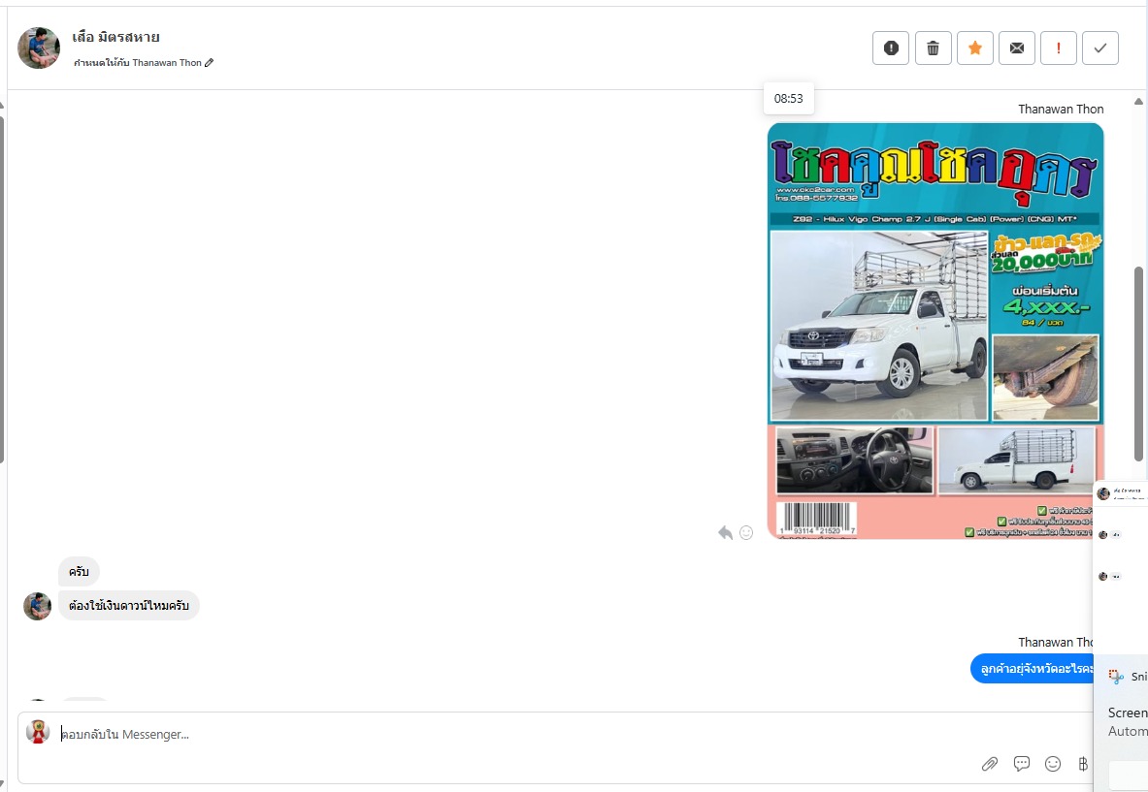Open the truck advertisement image
The image size is (1148, 792).
pos(935,332)
